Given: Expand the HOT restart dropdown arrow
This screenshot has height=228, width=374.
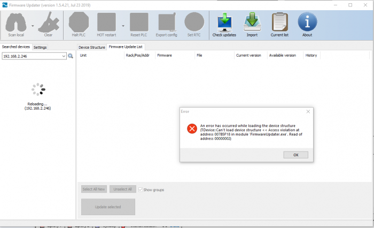Looking at the screenshot, I should point(123,25).
